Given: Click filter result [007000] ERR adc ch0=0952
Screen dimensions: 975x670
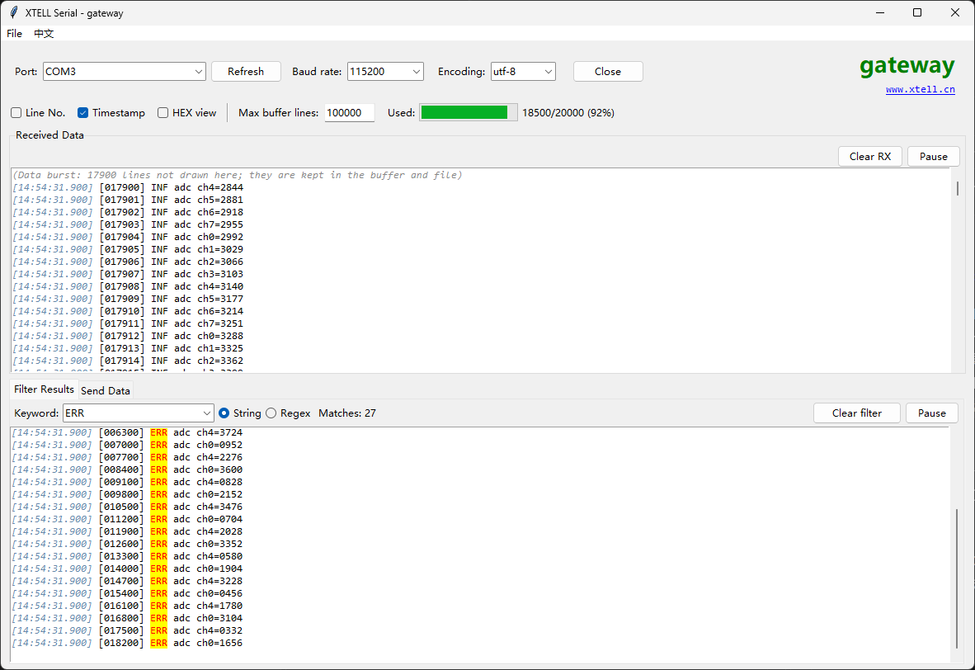Looking at the screenshot, I should [x=128, y=445].
